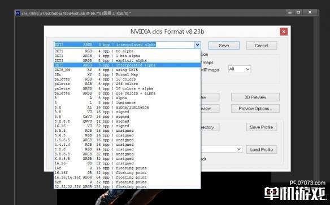Select DXT5_NM XY format option
330x205 pixels.
[127, 70]
